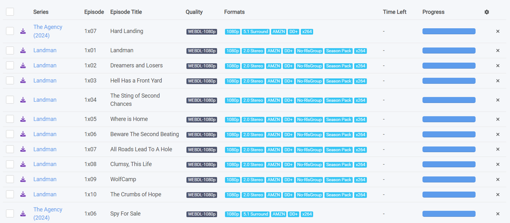Click download icon for Dreamers and Losers row
The height and width of the screenshot is (223, 510).
[23, 66]
